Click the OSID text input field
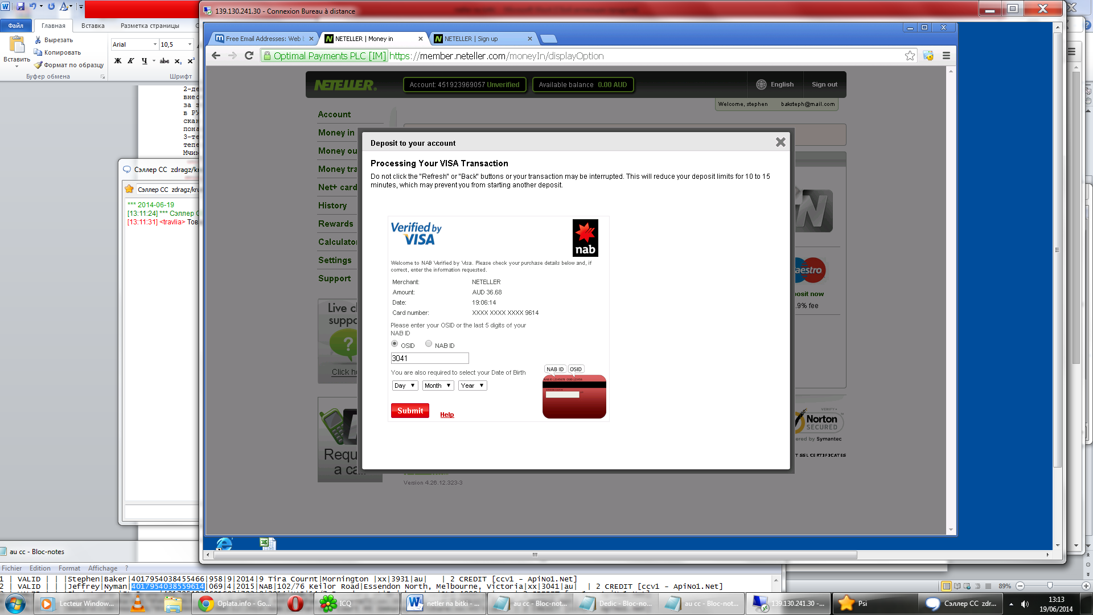 click(x=430, y=358)
